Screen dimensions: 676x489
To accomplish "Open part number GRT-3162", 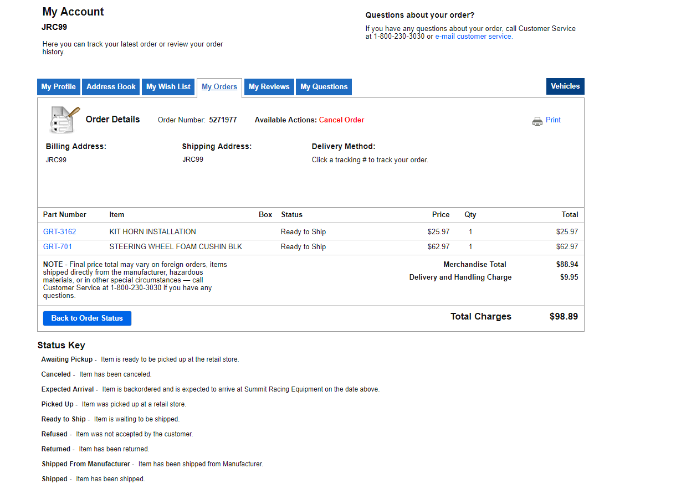I will click(60, 232).
